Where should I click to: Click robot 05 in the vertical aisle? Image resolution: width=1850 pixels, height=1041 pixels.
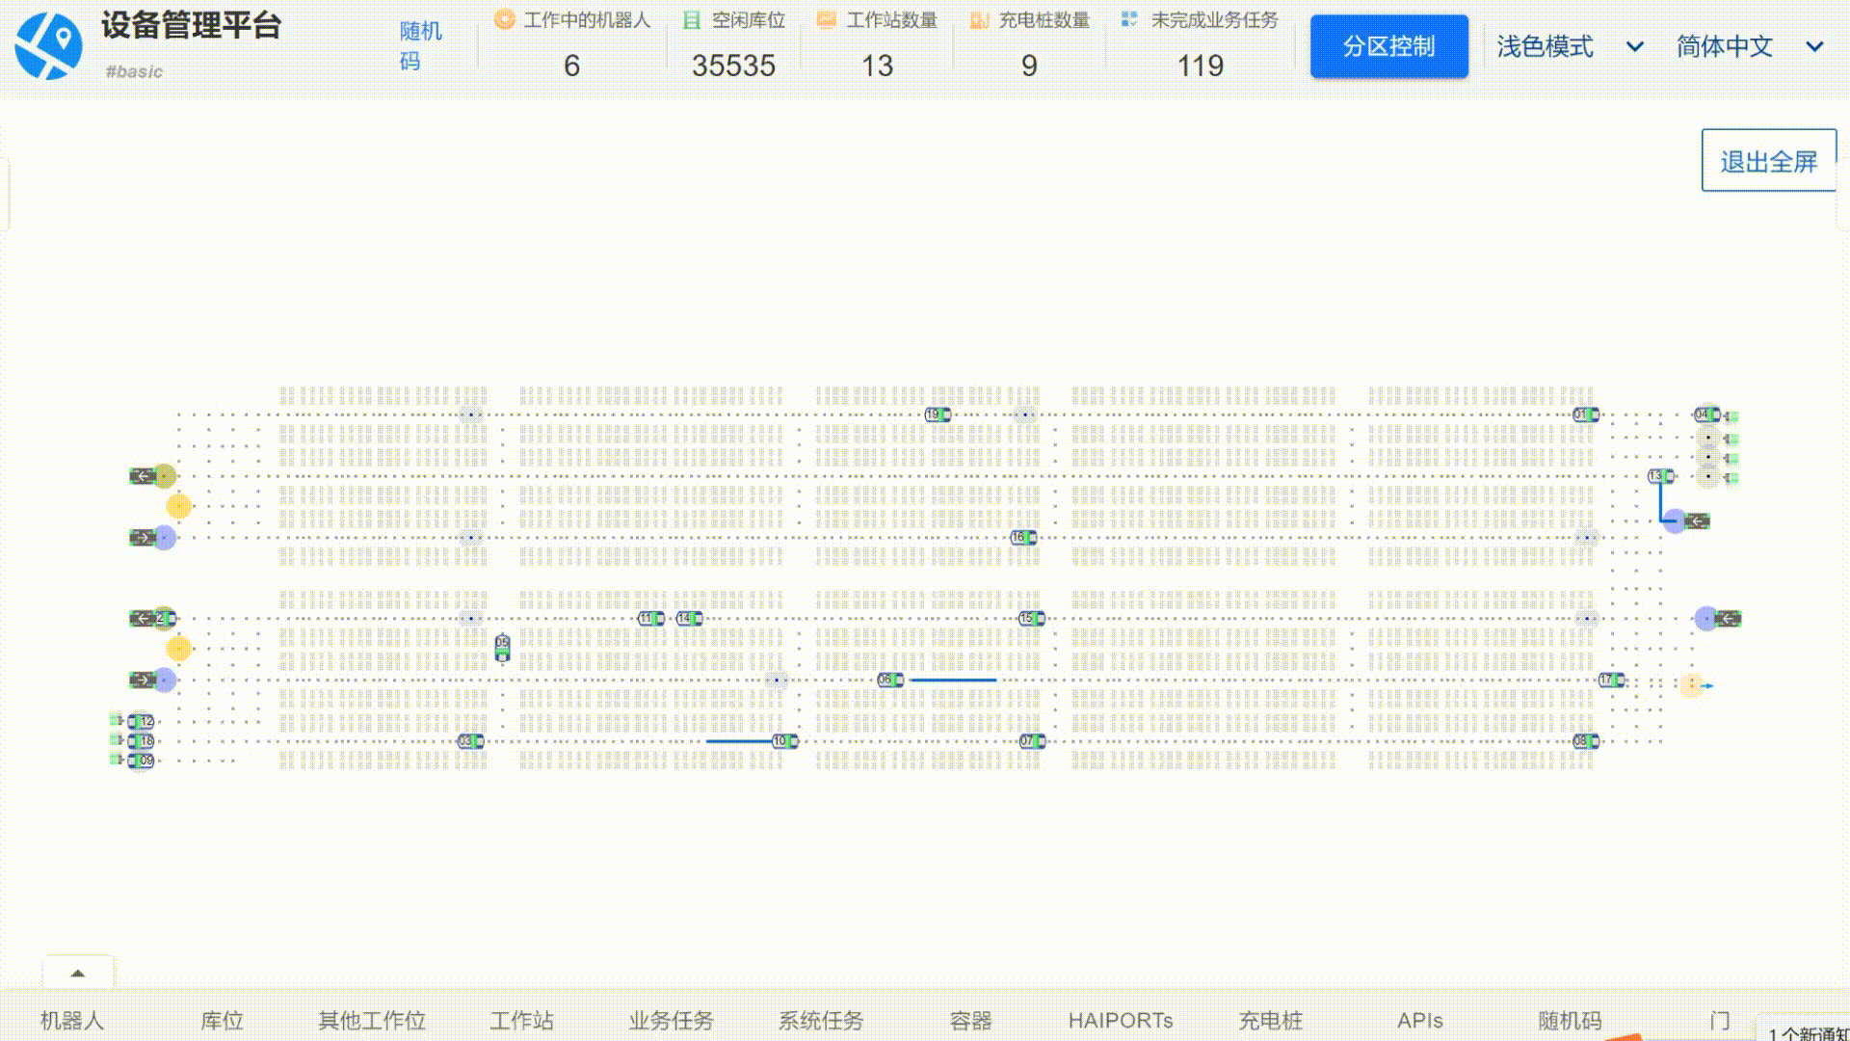[502, 648]
